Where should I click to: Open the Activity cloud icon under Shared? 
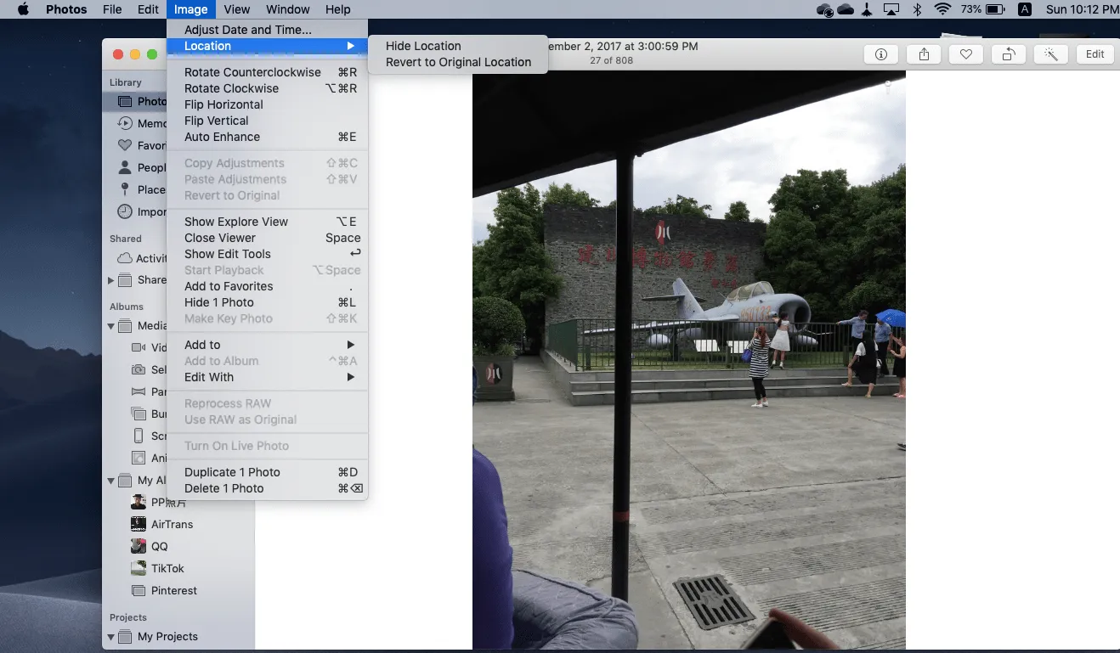pos(125,258)
